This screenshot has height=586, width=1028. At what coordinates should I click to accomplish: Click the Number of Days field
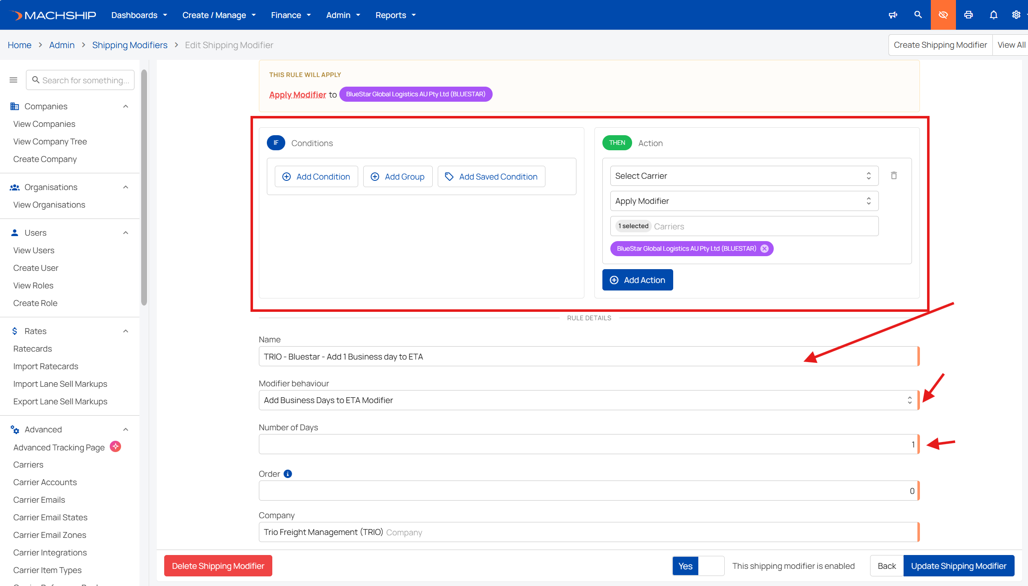589,444
